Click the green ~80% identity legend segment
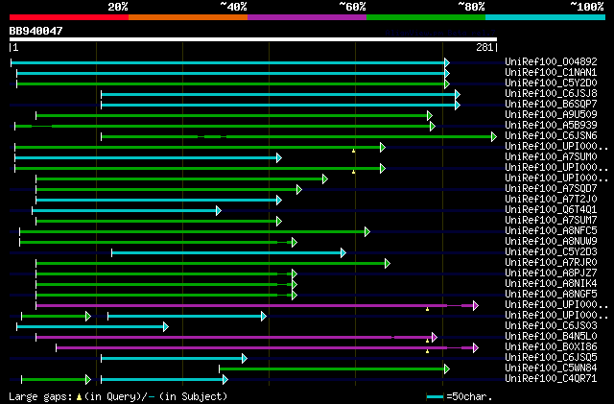This screenshot has width=614, height=404. point(426,17)
